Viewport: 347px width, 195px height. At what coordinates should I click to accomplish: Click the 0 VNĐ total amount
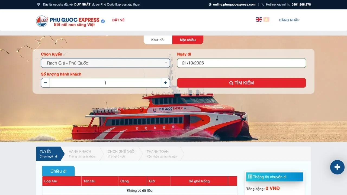273,188
